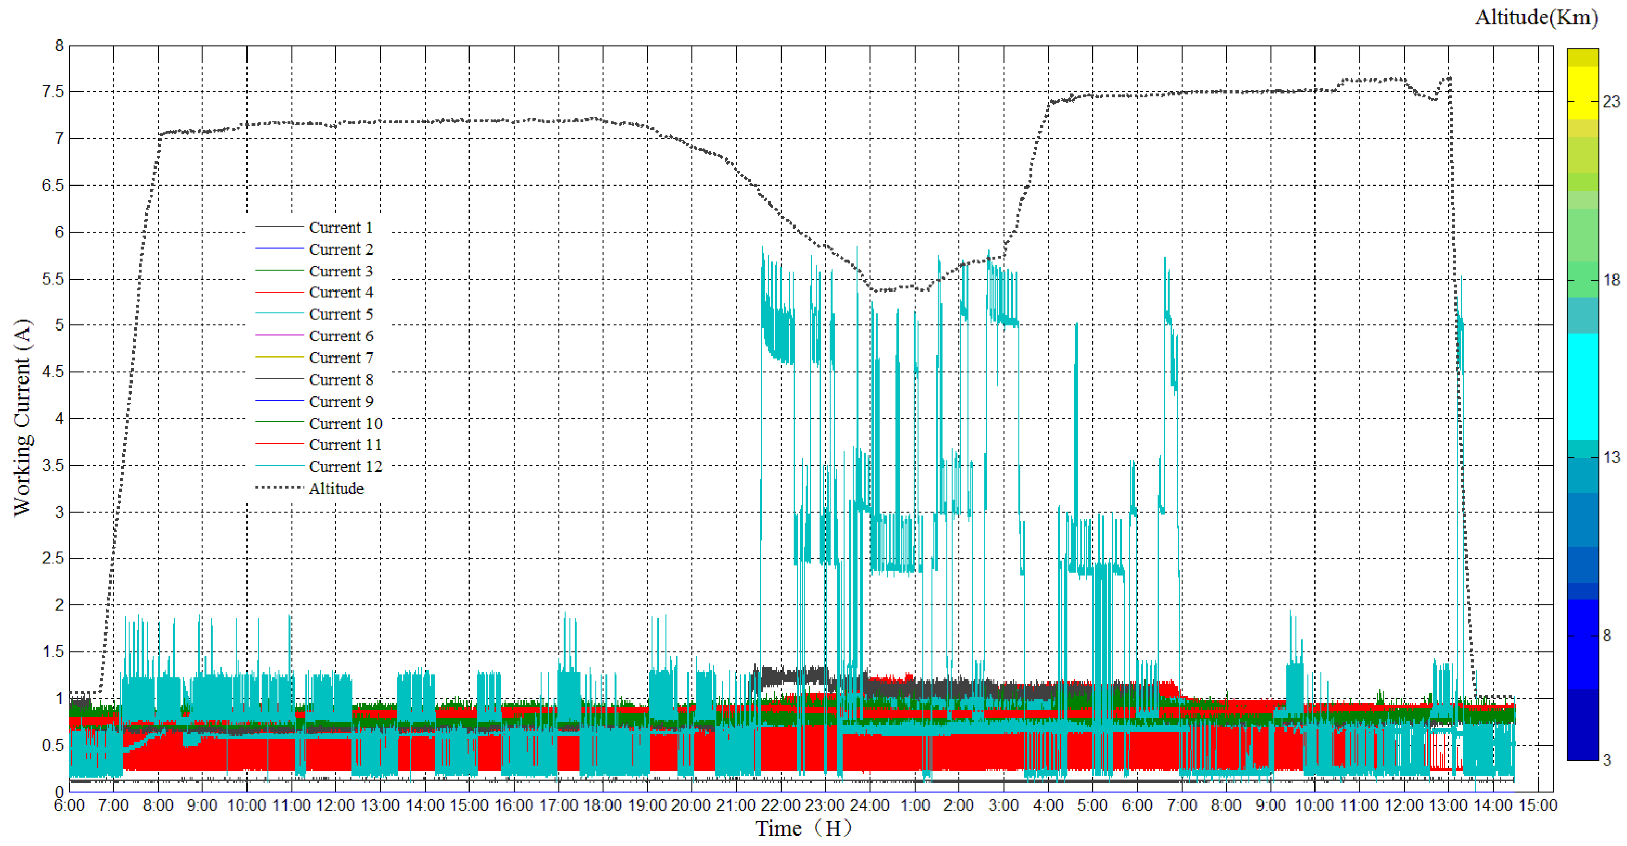
Task: Click the dark blue bottom of colorbar
Action: pyautogui.click(x=1582, y=726)
